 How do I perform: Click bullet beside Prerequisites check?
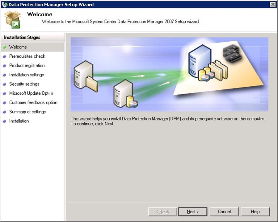(4, 56)
